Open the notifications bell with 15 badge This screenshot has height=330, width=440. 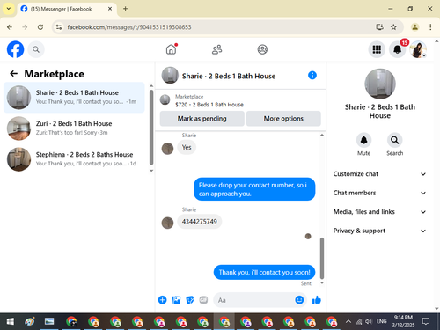(398, 49)
